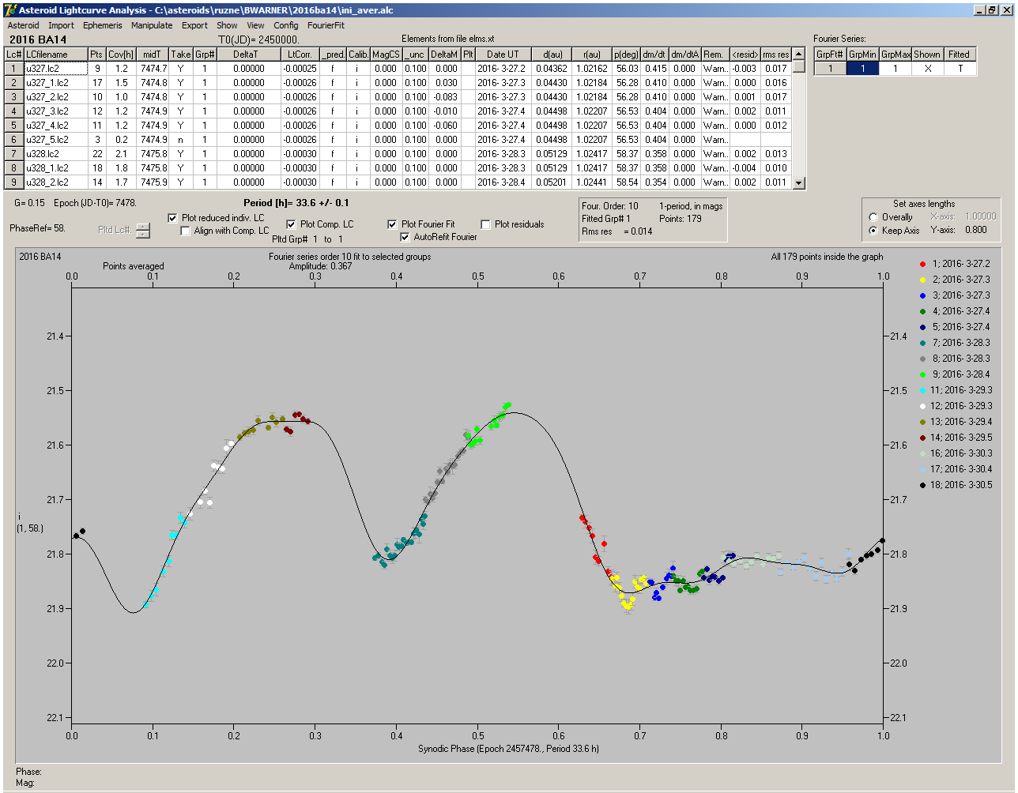Click the Pts column header
The height and width of the screenshot is (793, 1018).
97,54
